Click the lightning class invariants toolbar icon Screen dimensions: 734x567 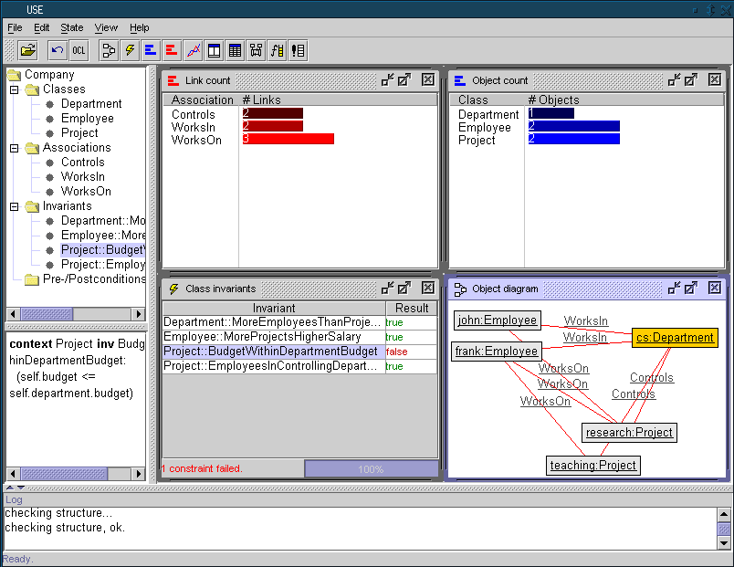130,49
